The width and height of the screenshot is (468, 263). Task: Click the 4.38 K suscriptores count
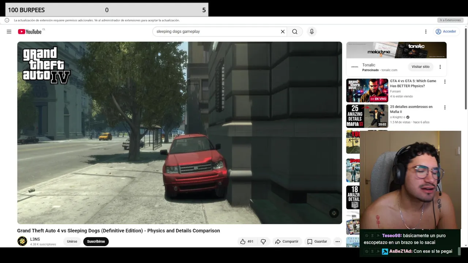point(43,244)
